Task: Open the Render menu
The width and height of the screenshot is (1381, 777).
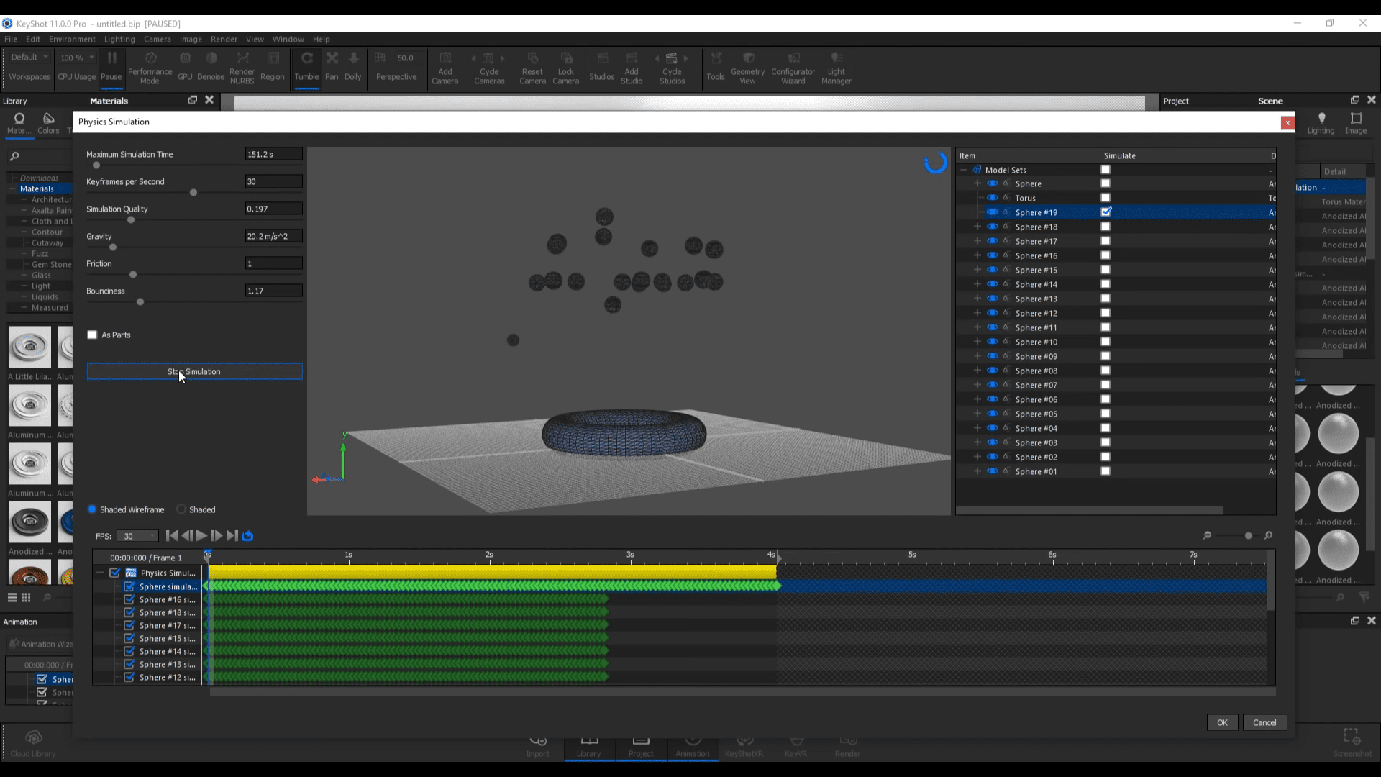Action: (x=224, y=39)
